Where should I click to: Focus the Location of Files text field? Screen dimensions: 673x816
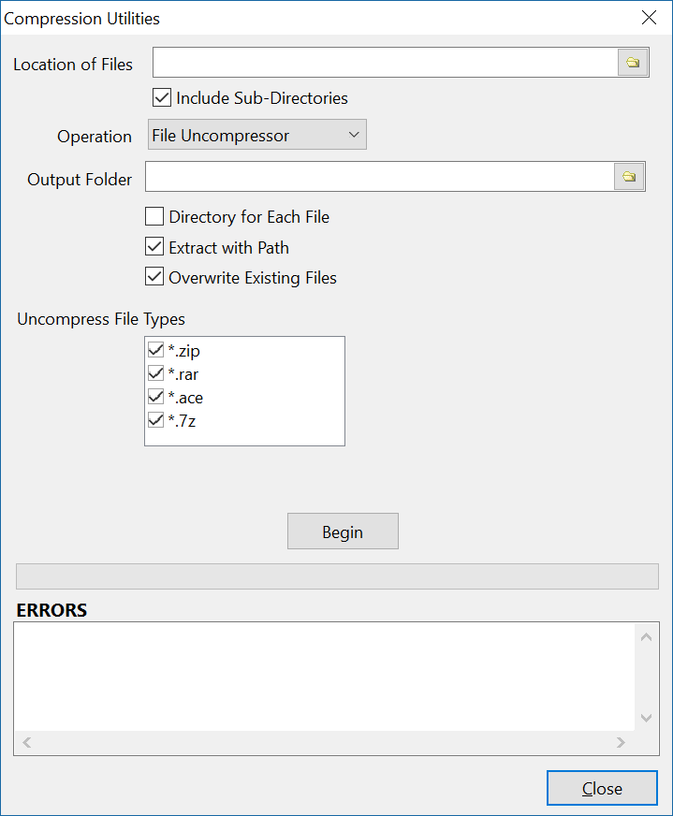385,63
